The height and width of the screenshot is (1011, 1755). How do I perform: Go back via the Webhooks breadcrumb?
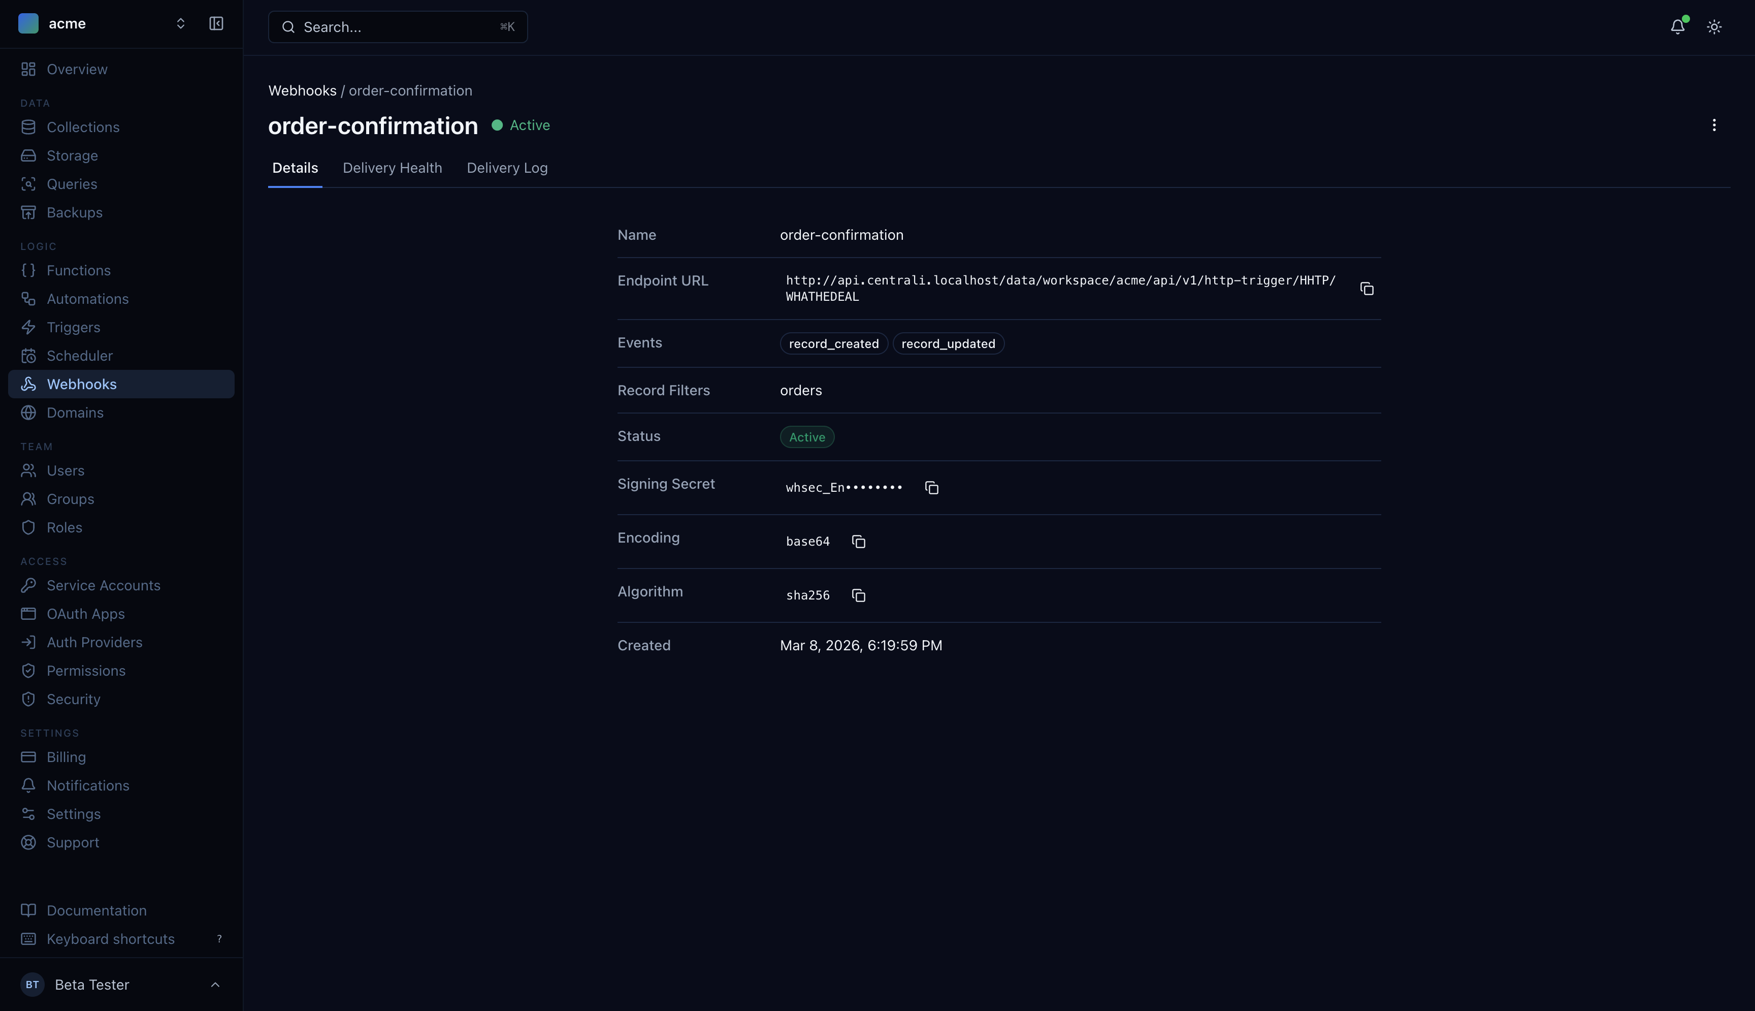pos(302,90)
